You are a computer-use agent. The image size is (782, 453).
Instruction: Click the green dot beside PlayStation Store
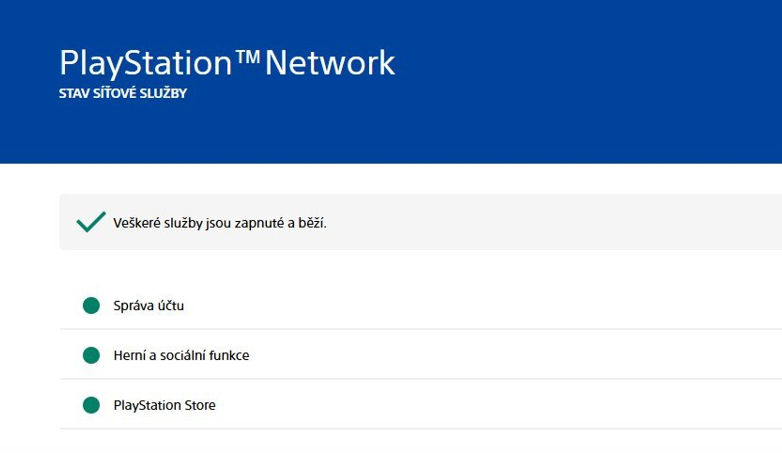coord(91,405)
